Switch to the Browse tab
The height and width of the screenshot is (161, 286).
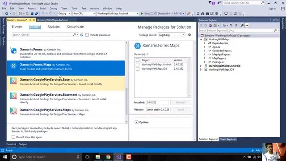point(17,26)
